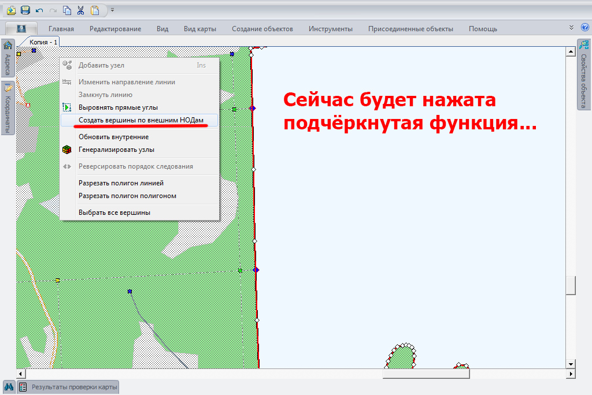Screen dimensions: 592x395
Task: Open the 'Свойства объекта' side panel
Action: click(x=583, y=75)
